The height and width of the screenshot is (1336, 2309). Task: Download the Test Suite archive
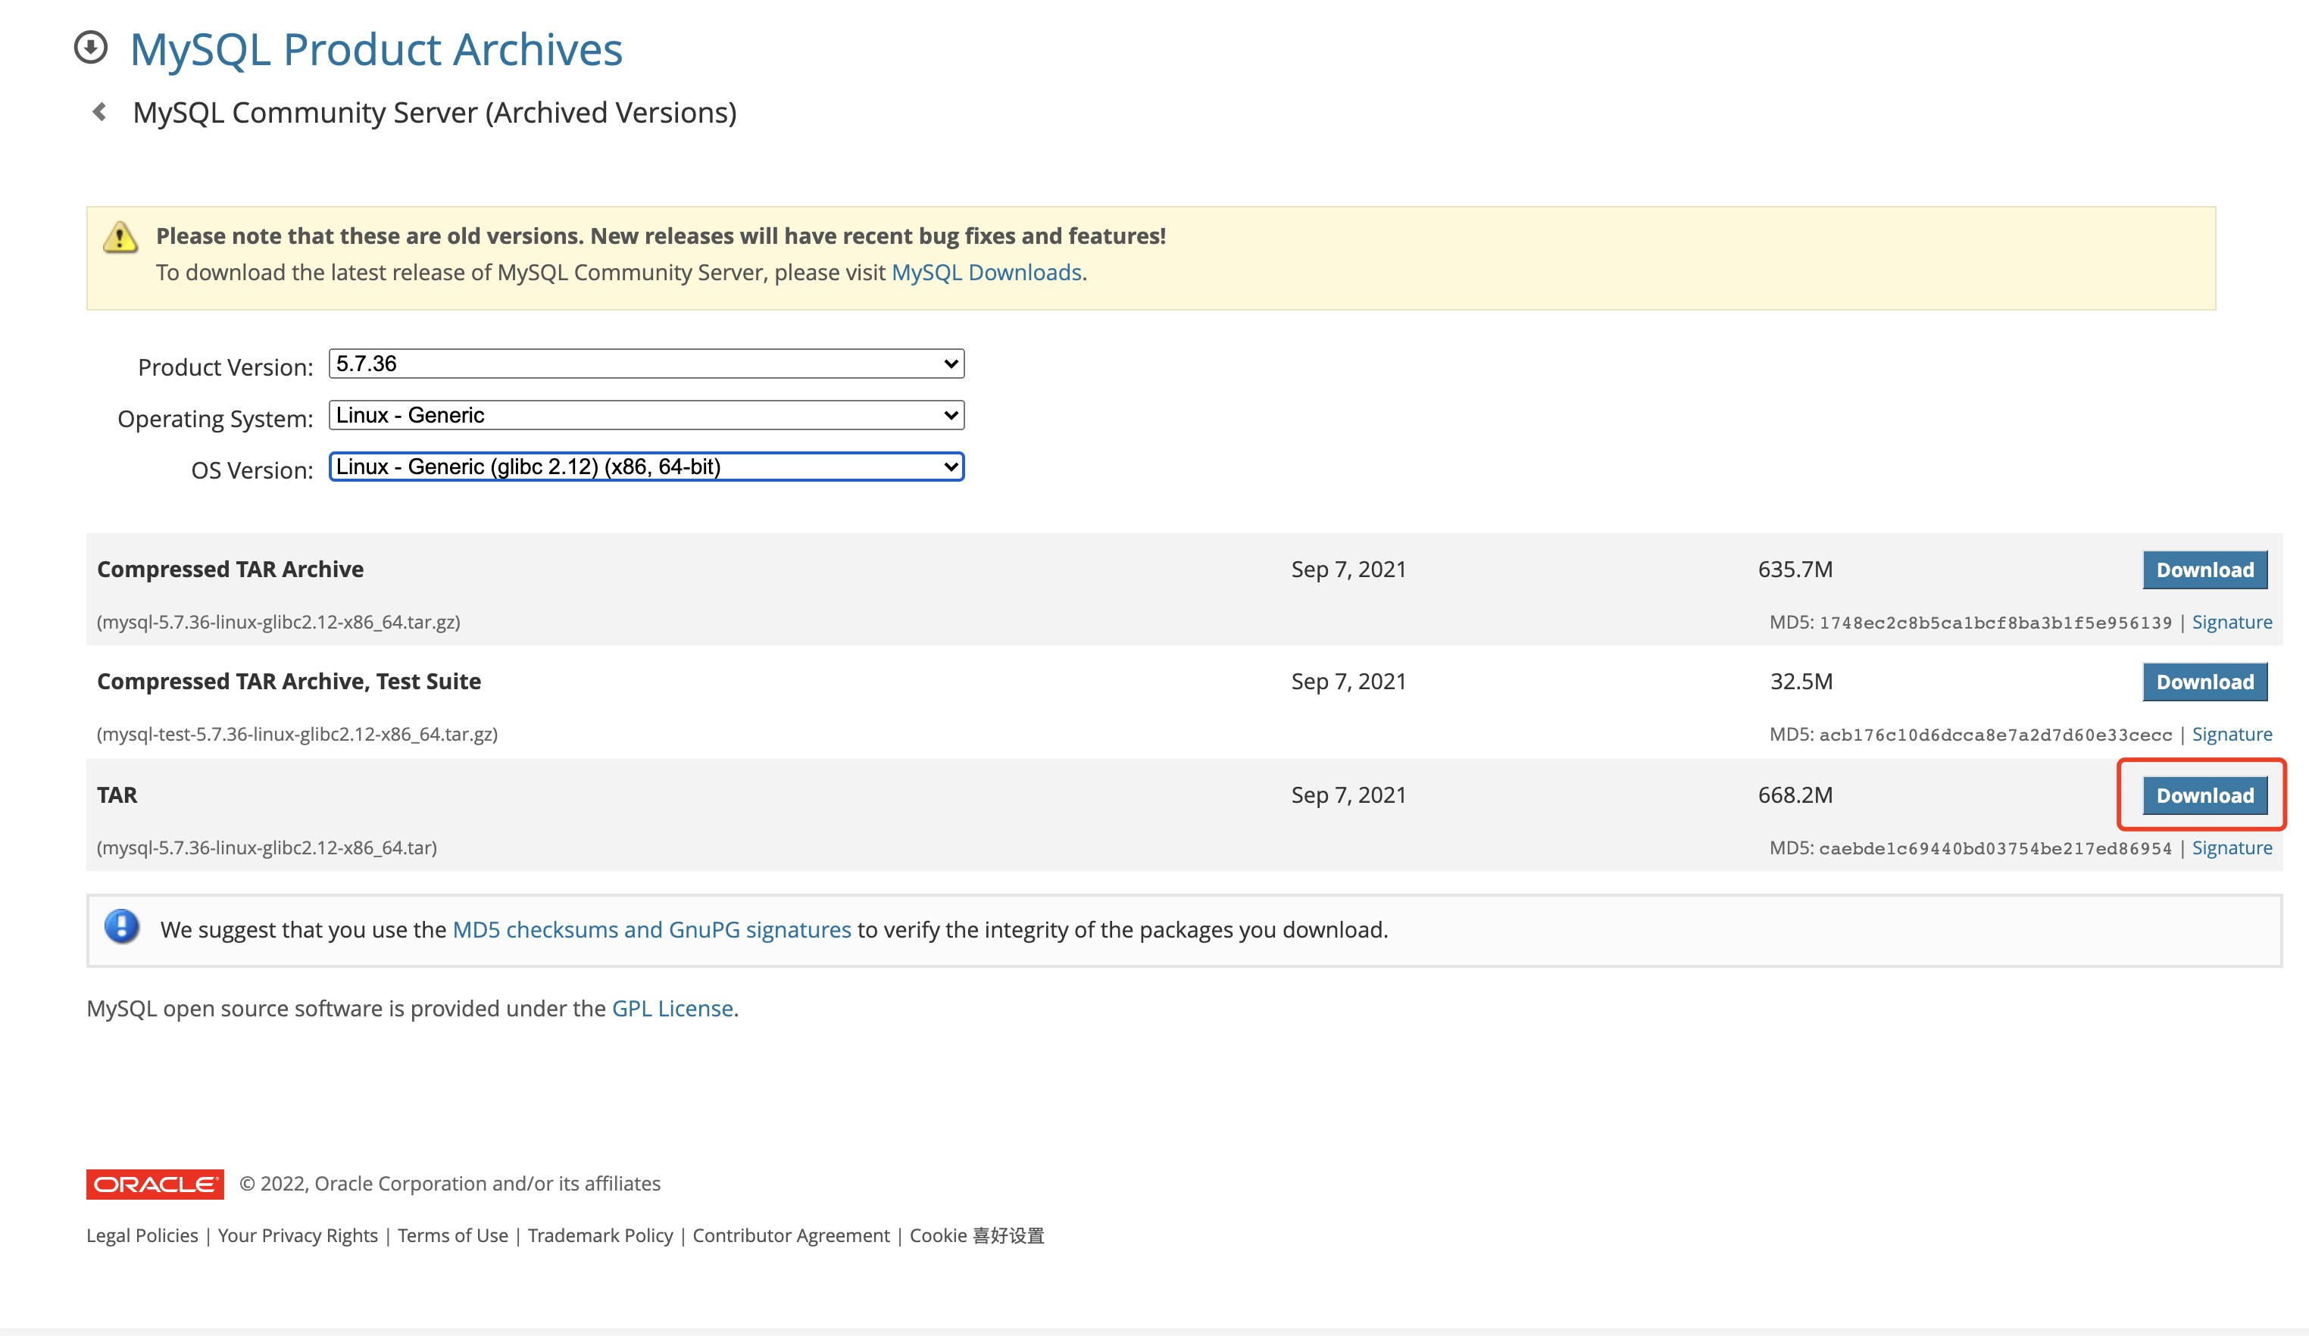click(x=2204, y=682)
